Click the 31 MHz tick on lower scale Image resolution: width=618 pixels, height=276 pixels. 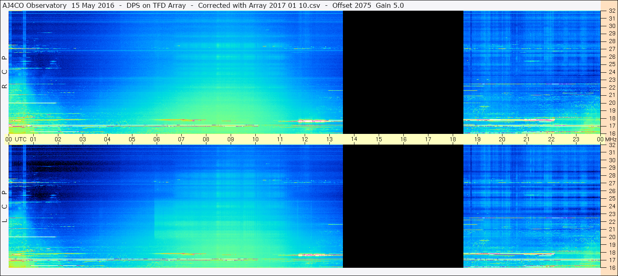point(611,152)
